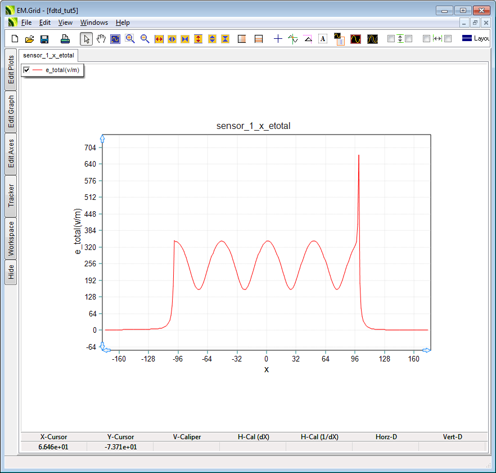Image resolution: width=496 pixels, height=473 pixels.
Task: Open the File menu
Action: point(26,23)
